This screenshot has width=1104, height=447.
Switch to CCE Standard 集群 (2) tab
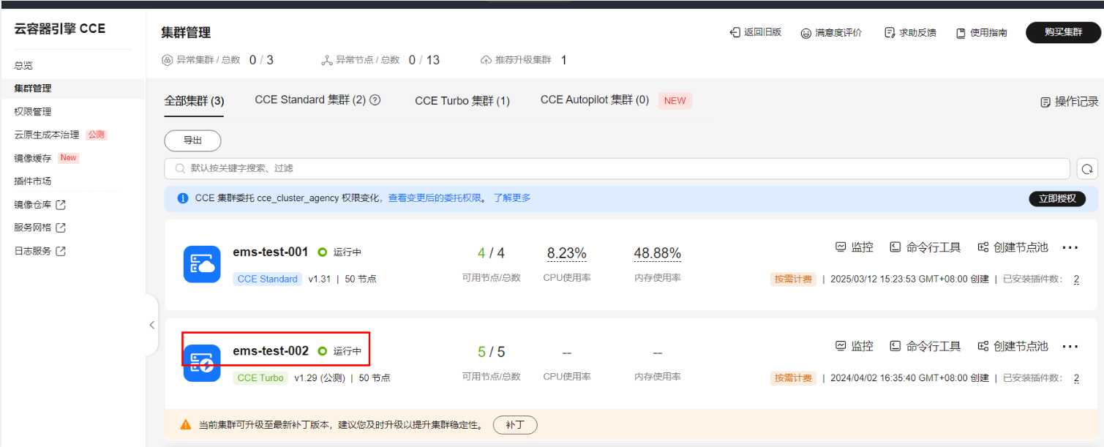pyautogui.click(x=310, y=100)
